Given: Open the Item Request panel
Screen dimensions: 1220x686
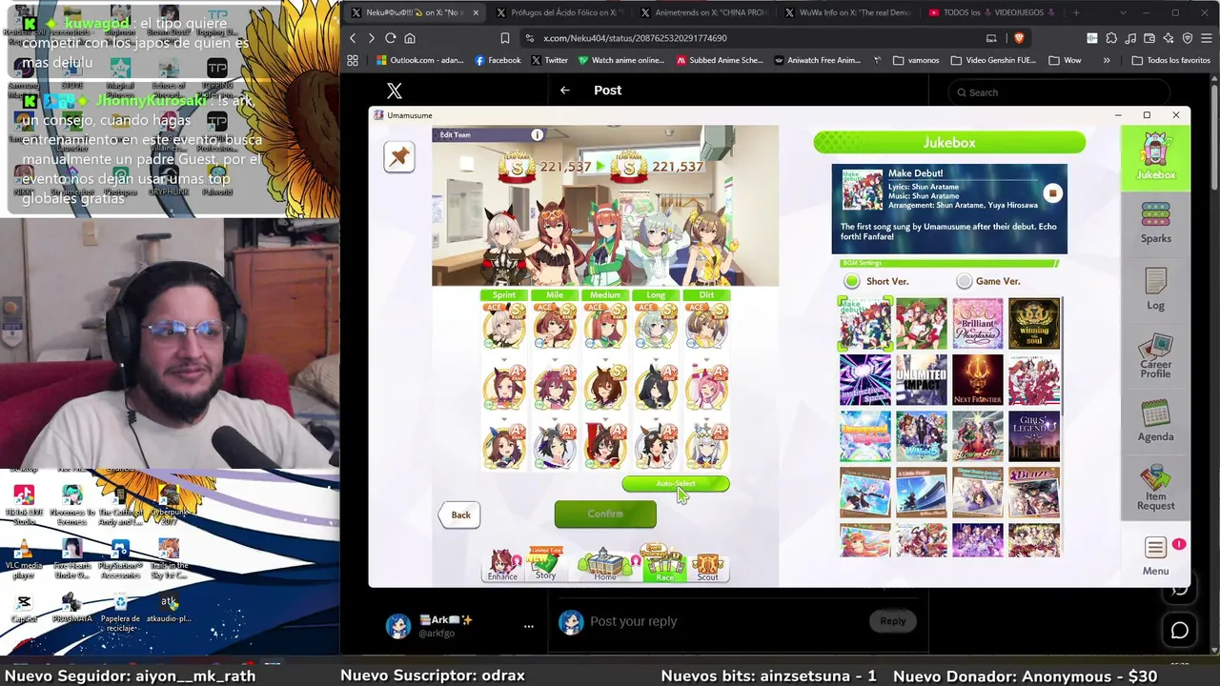Looking at the screenshot, I should (x=1155, y=487).
